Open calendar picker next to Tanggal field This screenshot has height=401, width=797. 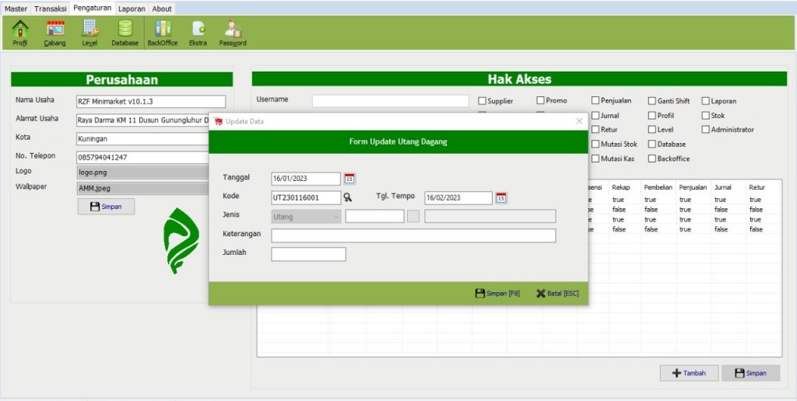tap(349, 179)
